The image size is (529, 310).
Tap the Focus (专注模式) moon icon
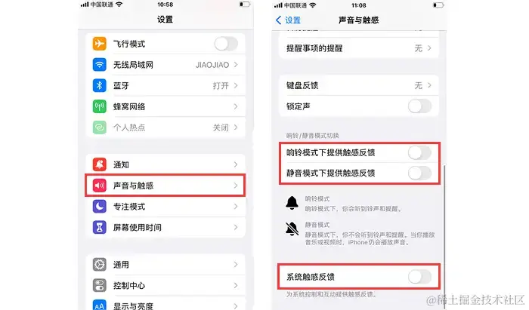[x=99, y=207]
